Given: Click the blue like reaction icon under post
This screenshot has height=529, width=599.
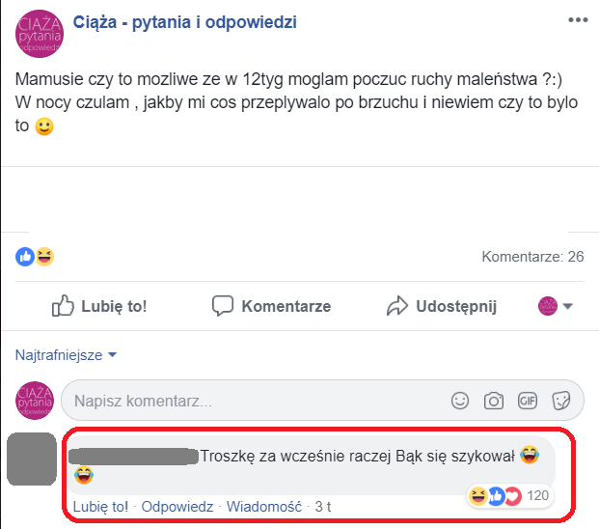Looking at the screenshot, I should (25, 257).
